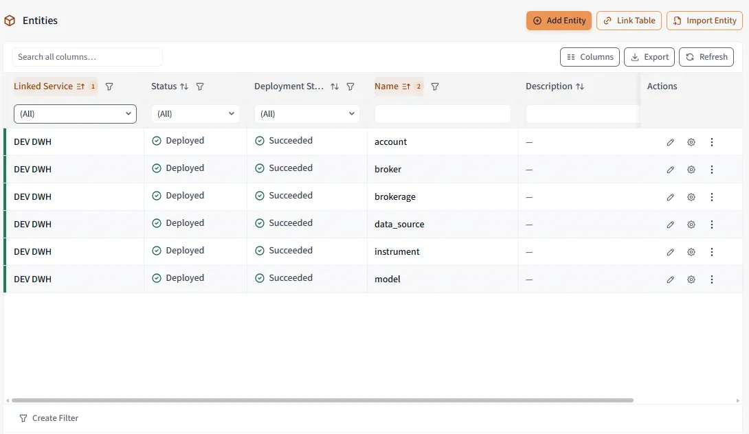Viewport: 749px width, 434px height.
Task: Click DEV DWH in the account row
Action: (32, 141)
